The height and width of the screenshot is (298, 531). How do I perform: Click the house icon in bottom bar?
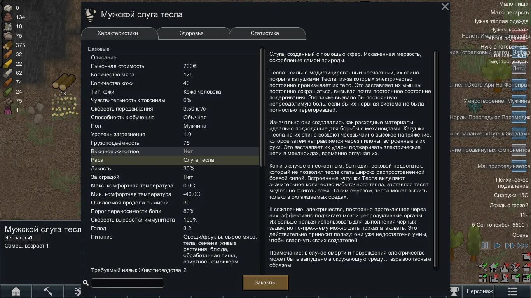(16, 291)
